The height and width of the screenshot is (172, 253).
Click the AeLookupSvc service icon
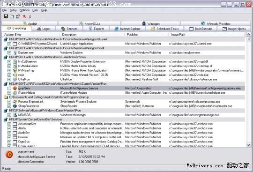click(x=15, y=124)
